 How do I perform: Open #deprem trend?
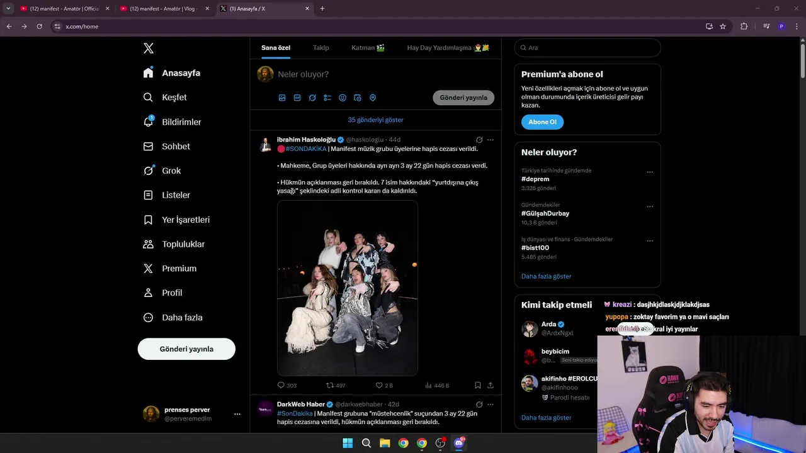coord(535,179)
